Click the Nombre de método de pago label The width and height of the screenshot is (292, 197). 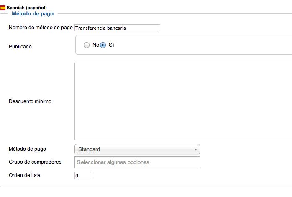click(x=41, y=28)
